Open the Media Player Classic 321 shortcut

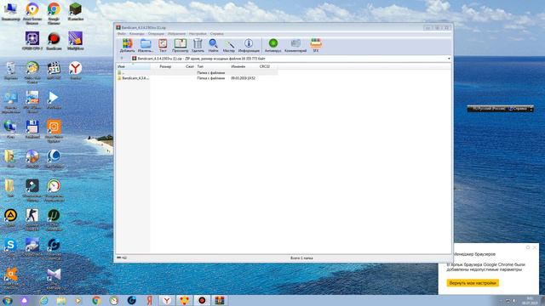coord(54,71)
